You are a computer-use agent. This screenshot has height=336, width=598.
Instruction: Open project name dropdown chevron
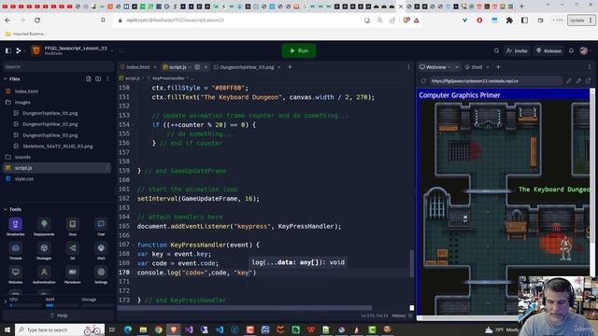click(x=111, y=49)
